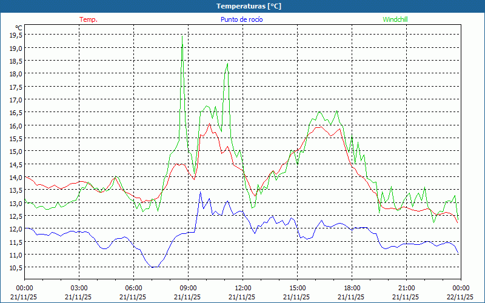Click the 15,0 y-axis value
The image size is (485, 303).
pyautogui.click(x=16, y=151)
